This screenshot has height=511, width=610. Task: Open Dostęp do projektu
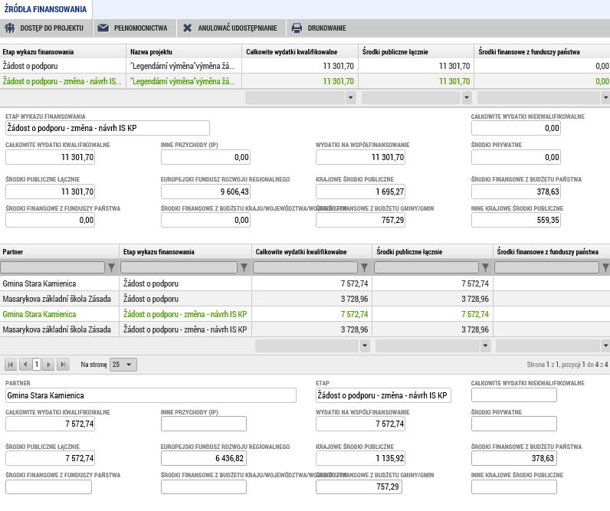(46, 28)
